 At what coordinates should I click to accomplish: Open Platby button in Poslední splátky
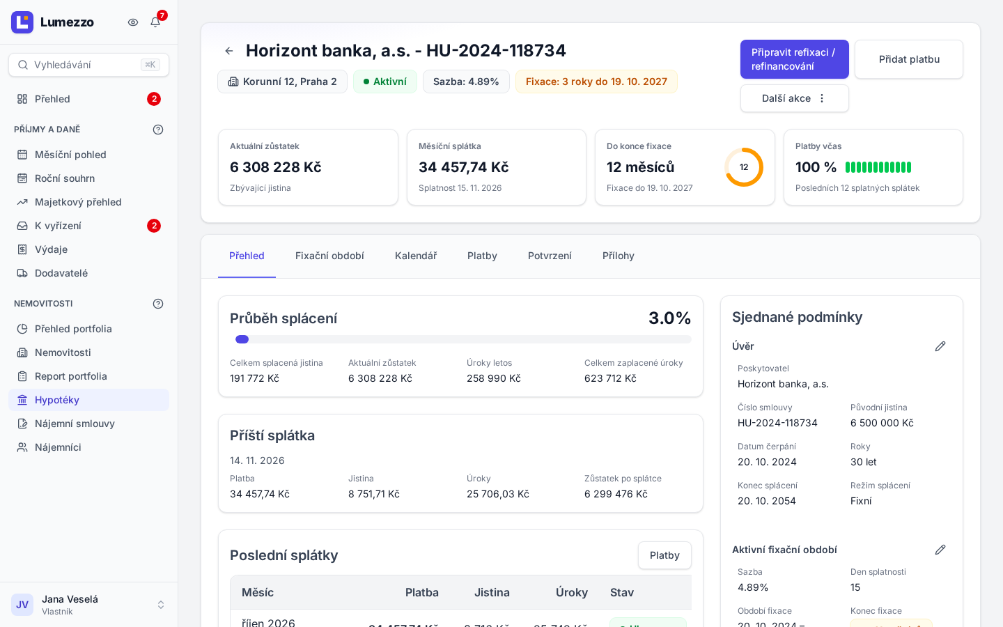pos(664,555)
